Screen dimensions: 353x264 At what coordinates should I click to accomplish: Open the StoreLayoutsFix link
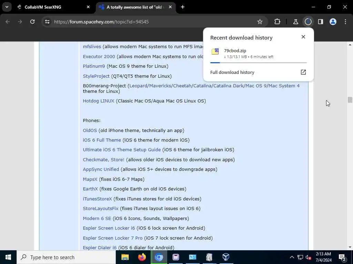(x=101, y=208)
